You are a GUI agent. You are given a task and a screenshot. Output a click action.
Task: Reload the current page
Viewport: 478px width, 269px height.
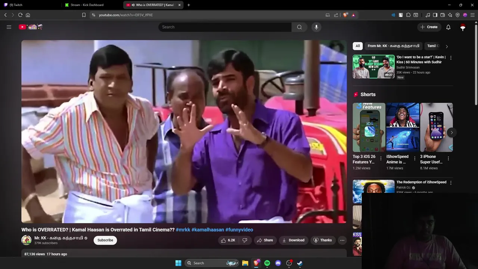(x=20, y=15)
